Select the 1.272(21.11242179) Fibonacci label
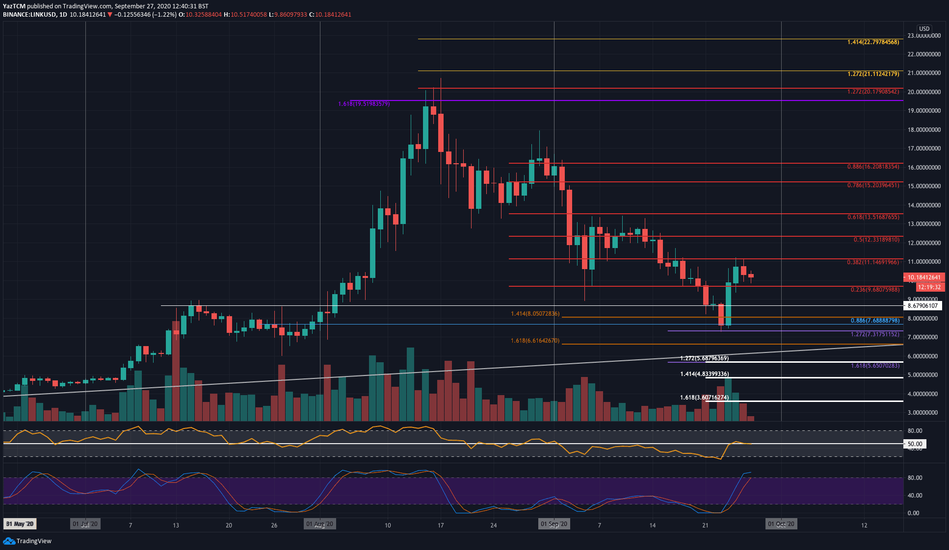Image resolution: width=949 pixels, height=550 pixels. (x=873, y=74)
